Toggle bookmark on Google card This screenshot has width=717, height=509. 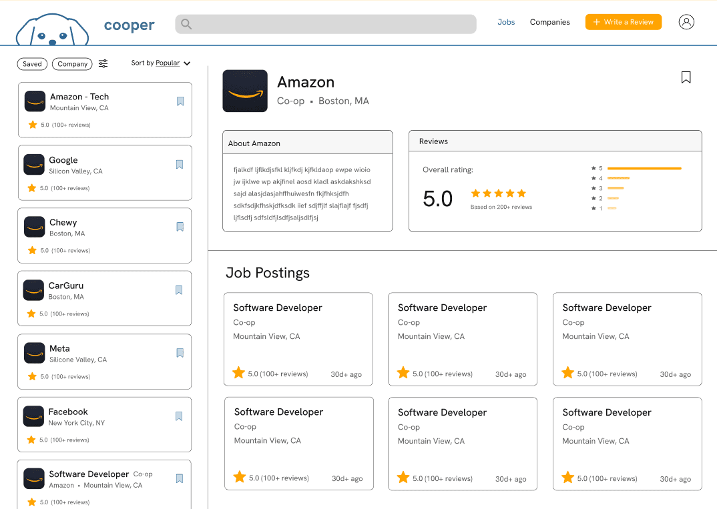pos(179,165)
